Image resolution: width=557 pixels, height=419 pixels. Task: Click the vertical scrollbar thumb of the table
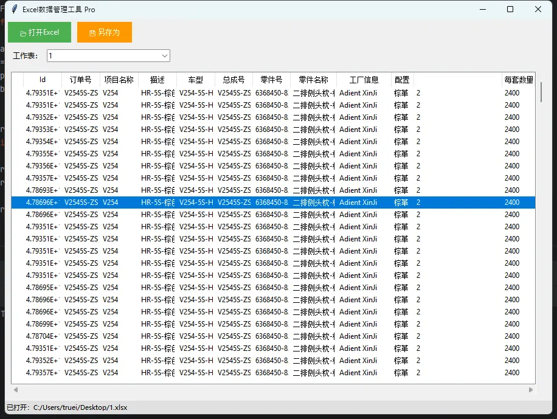[541, 92]
